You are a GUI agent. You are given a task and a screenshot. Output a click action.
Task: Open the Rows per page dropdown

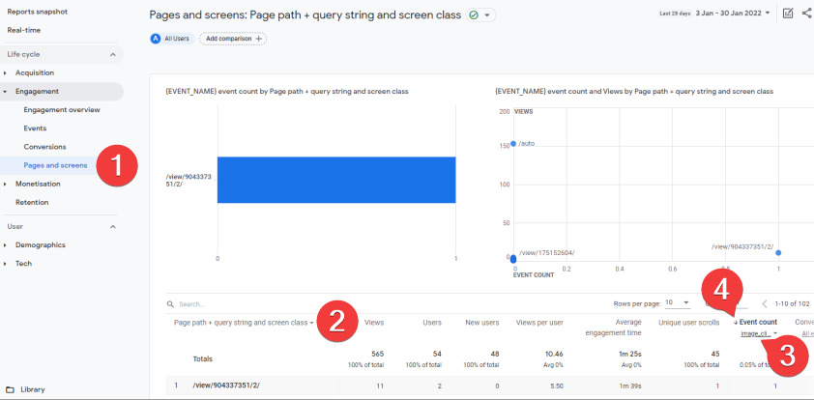(x=677, y=302)
